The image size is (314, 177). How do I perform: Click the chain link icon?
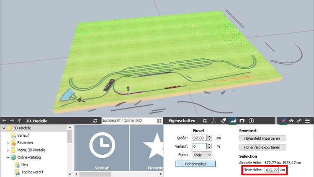click(299, 121)
